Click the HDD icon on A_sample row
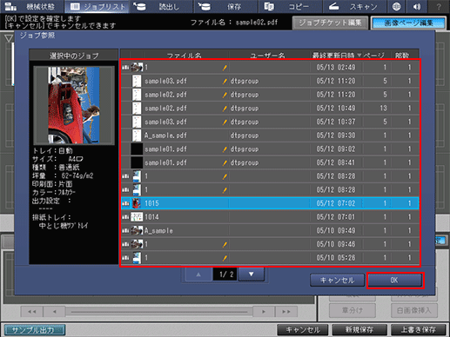This screenshot has height=337, width=450. 125,231
